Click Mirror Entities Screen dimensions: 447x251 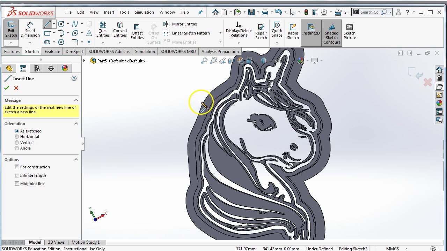coord(181,24)
